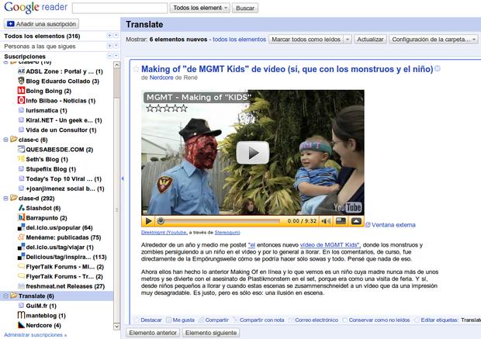Click the Buscar button
481x339 pixels.
pos(245,8)
